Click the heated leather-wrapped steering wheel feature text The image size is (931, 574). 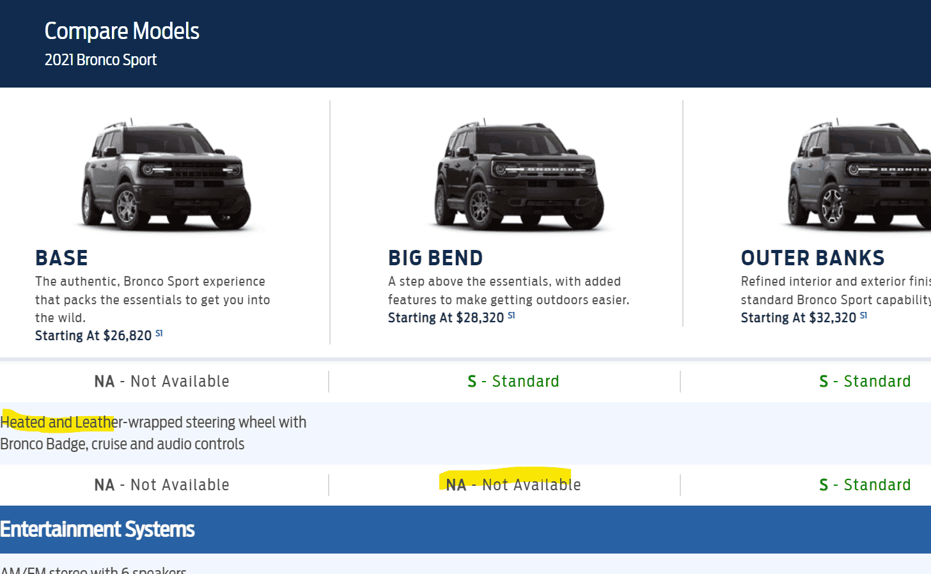[x=153, y=433]
